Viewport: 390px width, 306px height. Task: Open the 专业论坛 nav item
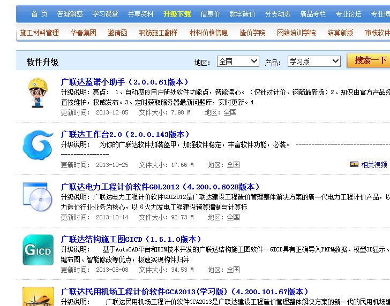(348, 14)
